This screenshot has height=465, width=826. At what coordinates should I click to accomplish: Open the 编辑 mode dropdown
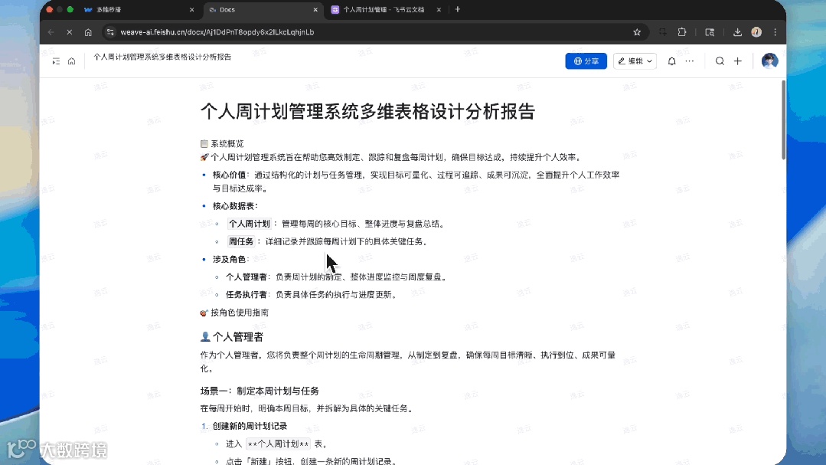(x=635, y=61)
